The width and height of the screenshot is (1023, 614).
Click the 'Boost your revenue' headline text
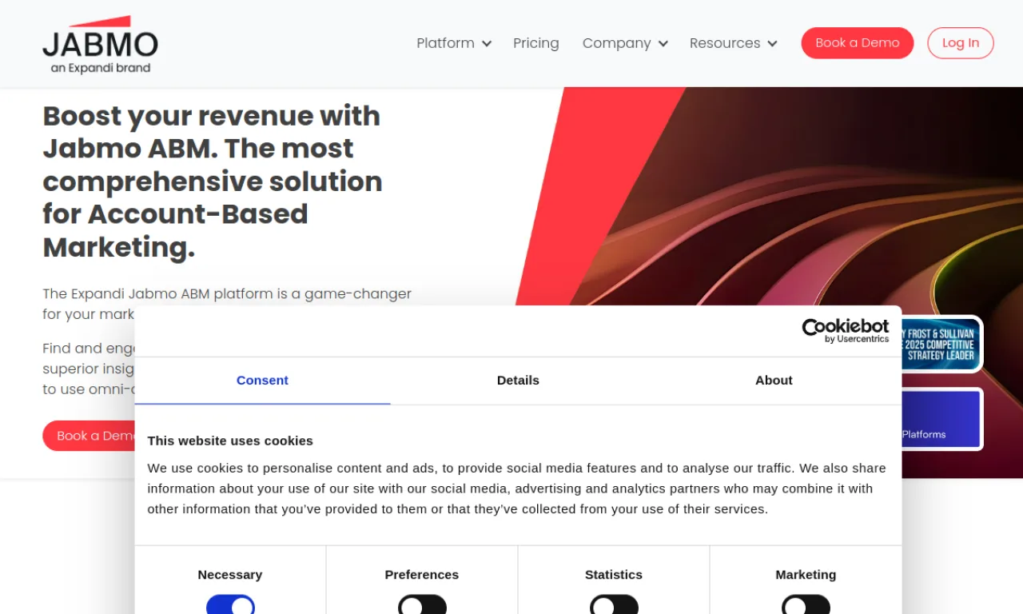pos(213,181)
